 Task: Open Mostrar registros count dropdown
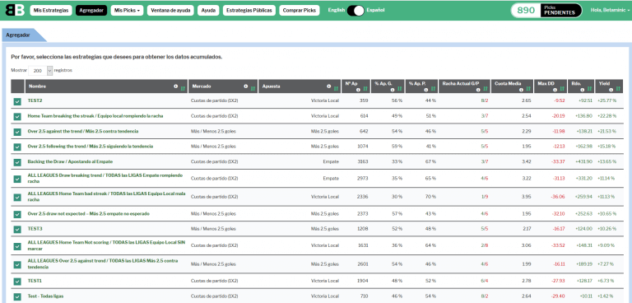(x=40, y=71)
